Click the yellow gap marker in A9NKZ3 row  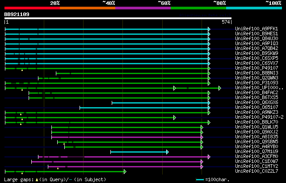(x=21, y=114)
